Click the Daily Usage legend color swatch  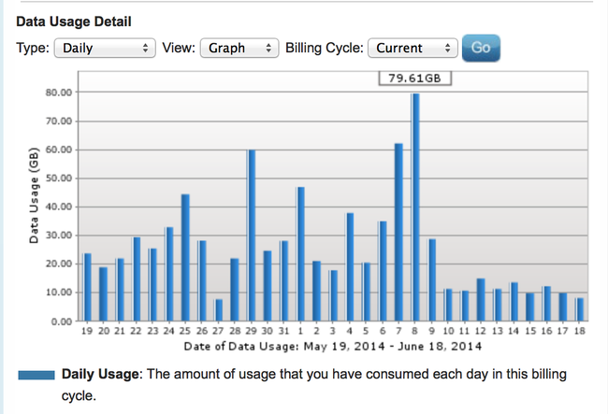36,376
